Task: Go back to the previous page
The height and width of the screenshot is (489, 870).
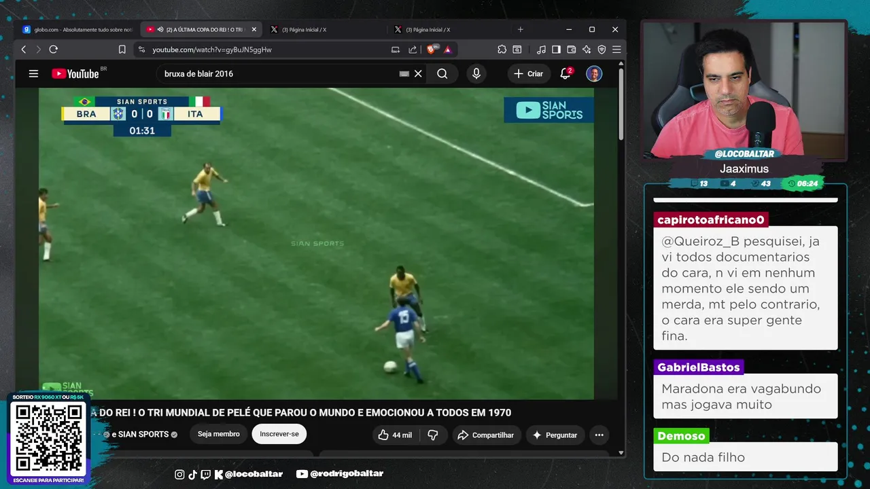Action: tap(24, 50)
